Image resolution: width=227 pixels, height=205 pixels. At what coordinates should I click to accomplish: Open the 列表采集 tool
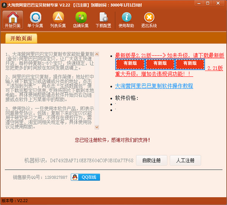(x=58, y=20)
